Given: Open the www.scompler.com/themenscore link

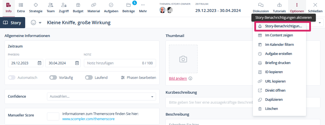Looking at the screenshot, I should 88,119.
